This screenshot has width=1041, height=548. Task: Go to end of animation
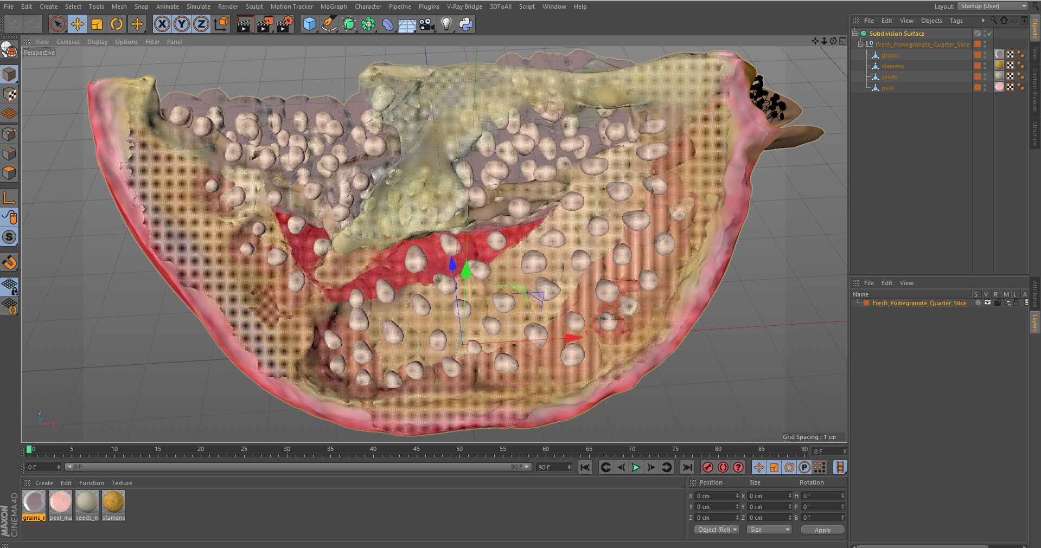(687, 467)
